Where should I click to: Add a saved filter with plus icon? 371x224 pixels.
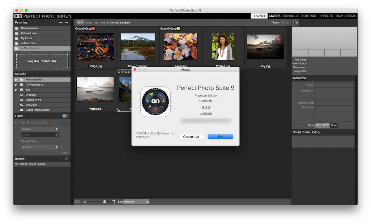(x=61, y=147)
